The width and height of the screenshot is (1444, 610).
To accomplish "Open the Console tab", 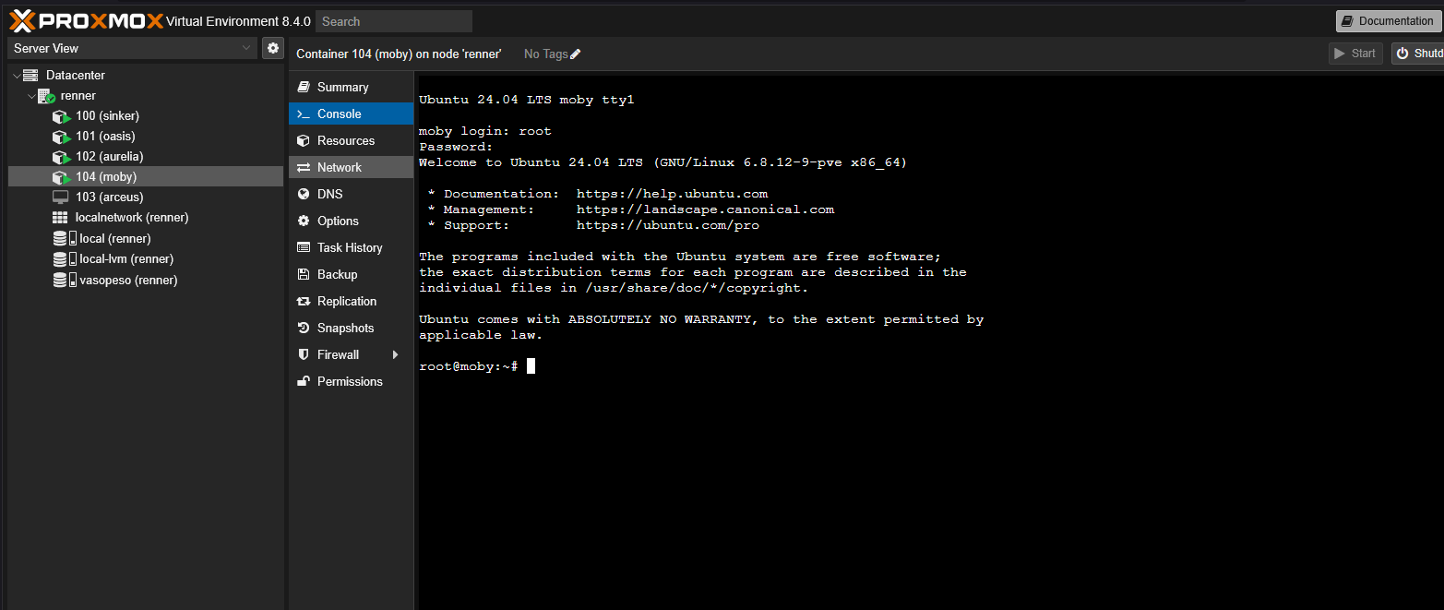I will coord(351,114).
